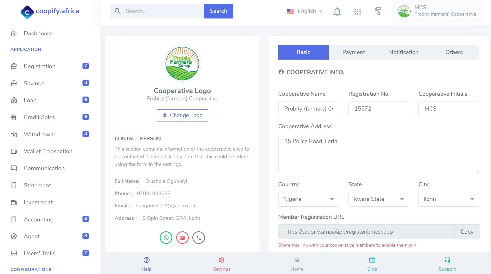
Task: Open Blog in the bottom bar
Action: click(372, 264)
